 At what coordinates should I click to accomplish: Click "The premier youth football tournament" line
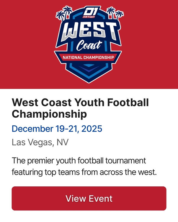[x=79, y=161]
